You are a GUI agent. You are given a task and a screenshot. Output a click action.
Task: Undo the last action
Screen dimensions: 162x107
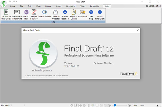coord(10,2)
